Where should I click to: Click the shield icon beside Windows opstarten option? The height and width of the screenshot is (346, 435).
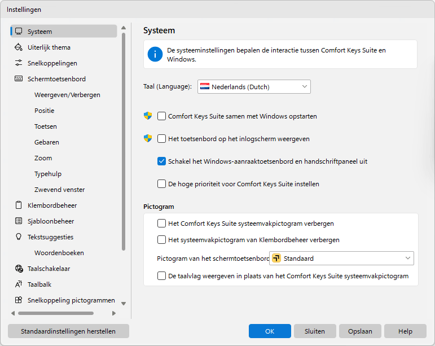(148, 116)
